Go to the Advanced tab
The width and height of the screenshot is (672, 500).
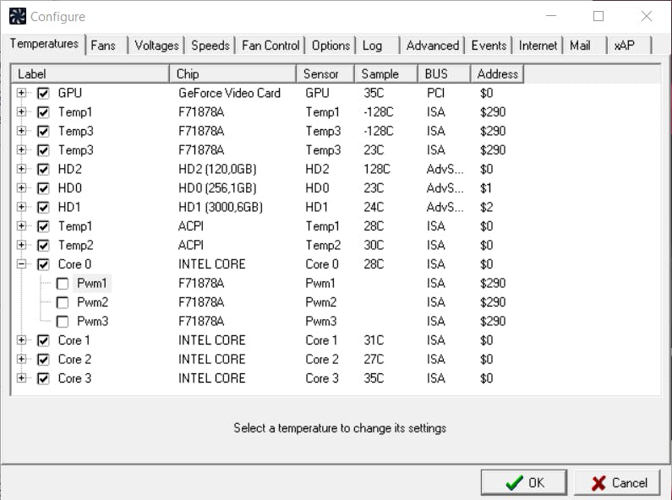point(432,46)
